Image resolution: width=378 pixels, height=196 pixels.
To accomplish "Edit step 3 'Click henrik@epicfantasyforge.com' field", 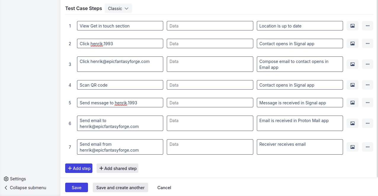I will tap(120, 64).
